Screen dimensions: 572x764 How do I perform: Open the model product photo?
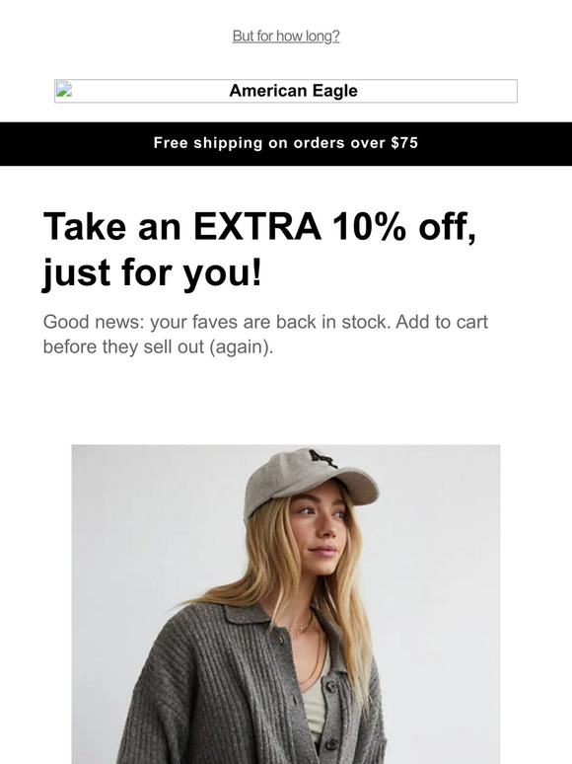point(286,604)
